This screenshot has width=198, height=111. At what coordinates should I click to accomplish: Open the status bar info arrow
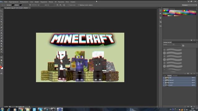(29, 107)
